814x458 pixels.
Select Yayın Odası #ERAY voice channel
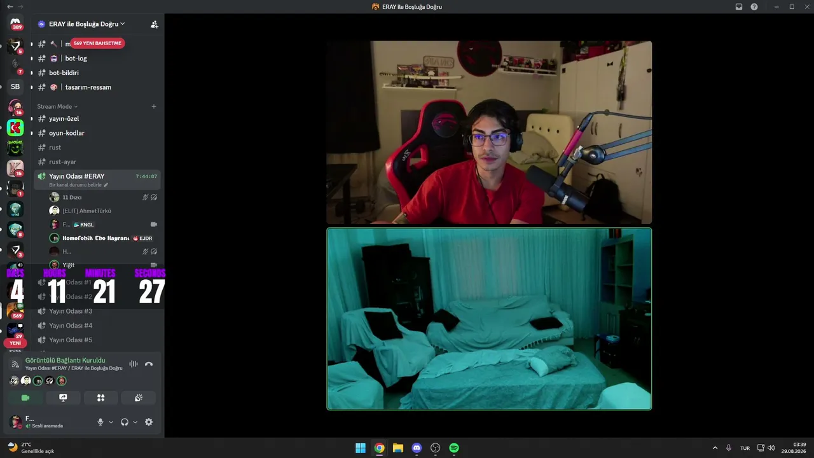(97, 180)
